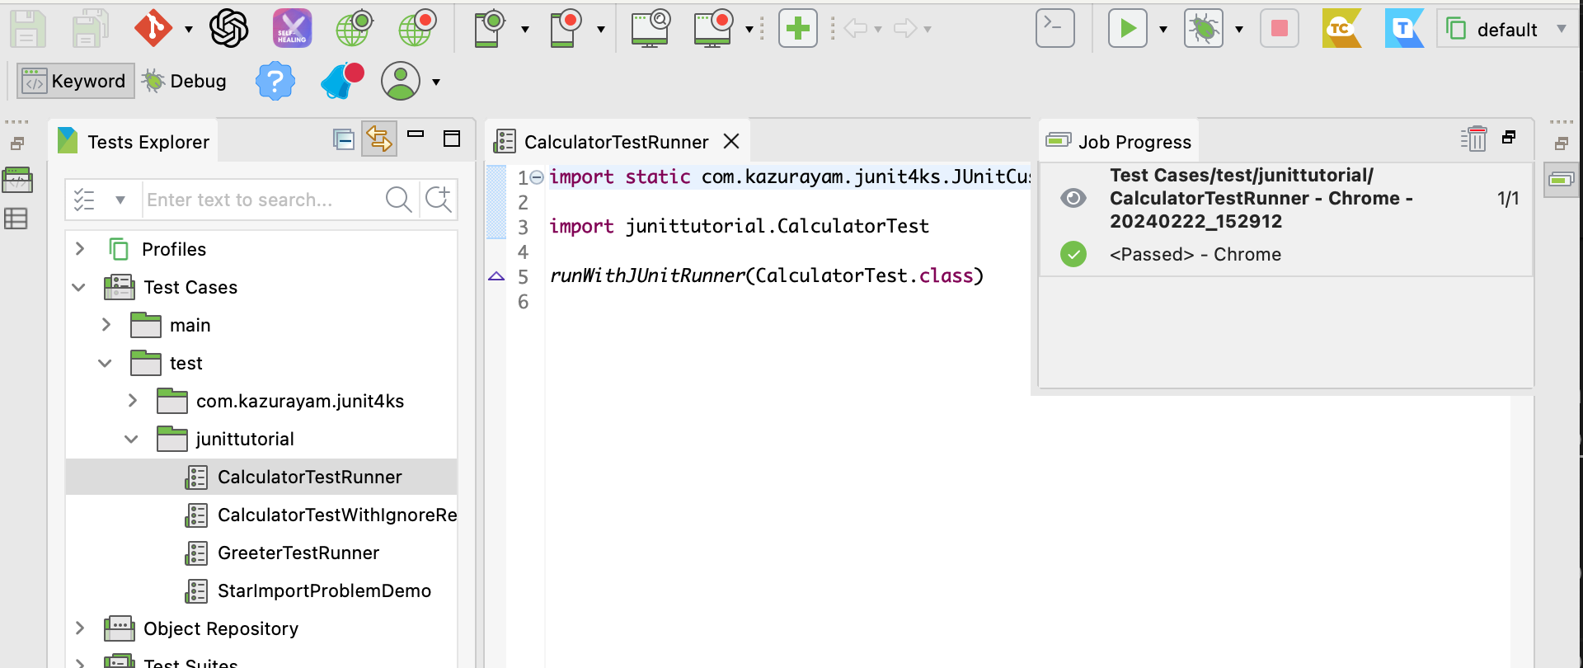This screenshot has width=1583, height=668.
Task: Switch to Debug perspective
Action: tap(185, 81)
